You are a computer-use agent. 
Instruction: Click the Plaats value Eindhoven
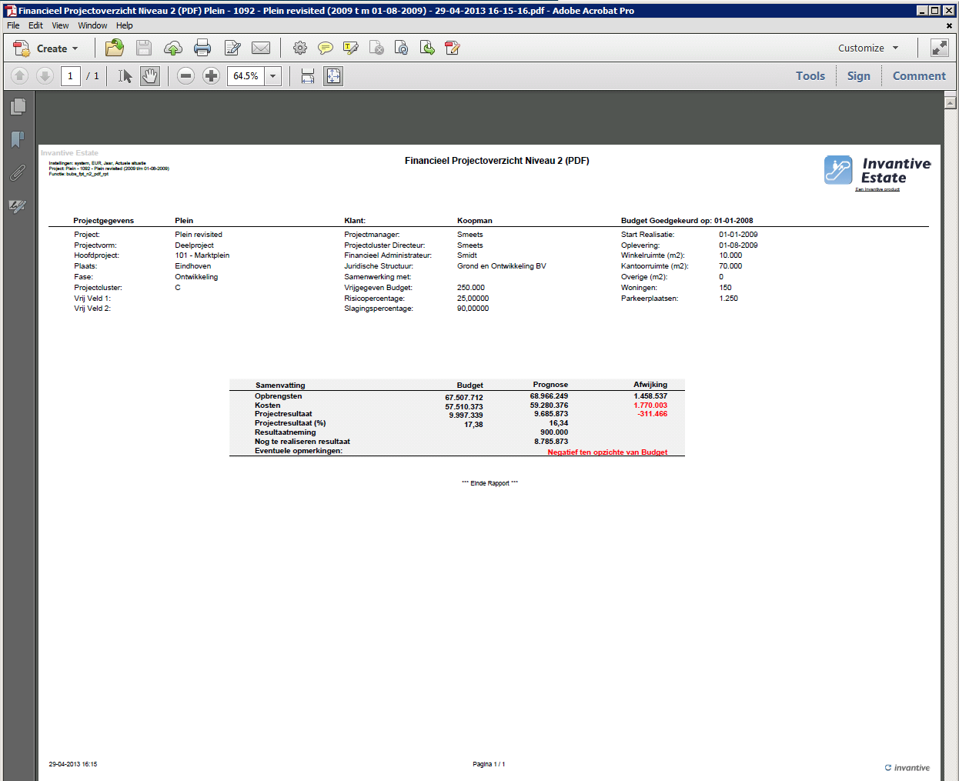coord(193,266)
